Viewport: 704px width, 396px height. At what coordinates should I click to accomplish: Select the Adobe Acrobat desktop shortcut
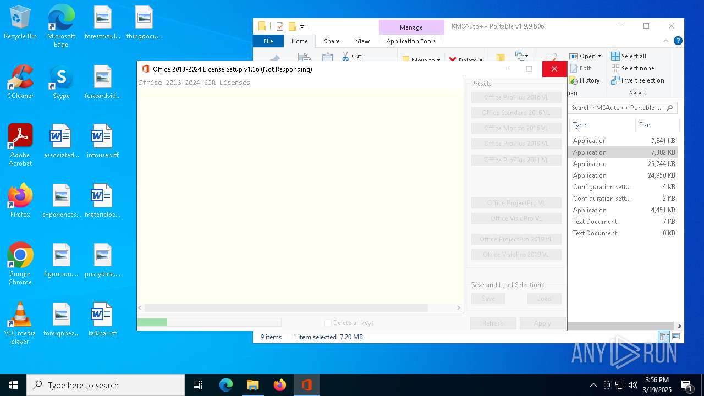20,145
